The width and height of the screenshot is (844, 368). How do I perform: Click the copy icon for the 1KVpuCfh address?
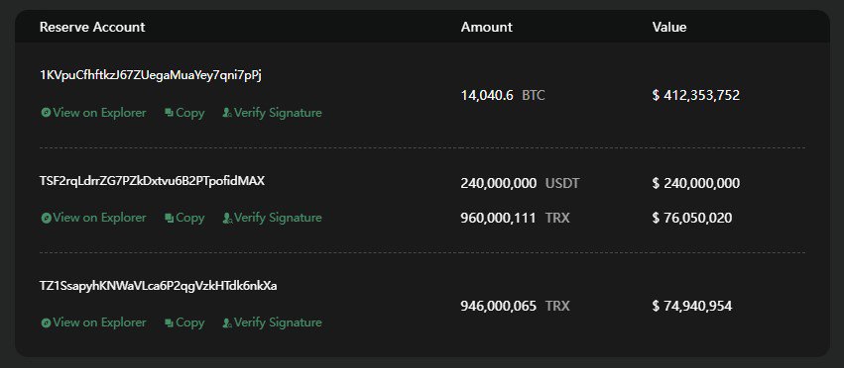(169, 113)
